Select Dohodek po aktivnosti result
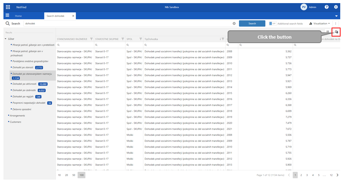Screen dimensions: 343x181 pos(24,84)
